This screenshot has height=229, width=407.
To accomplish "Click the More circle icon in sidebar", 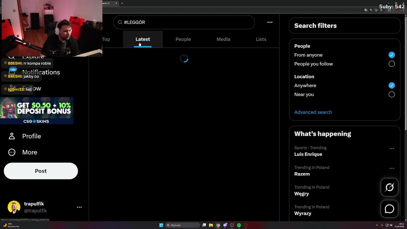I will coord(12,152).
